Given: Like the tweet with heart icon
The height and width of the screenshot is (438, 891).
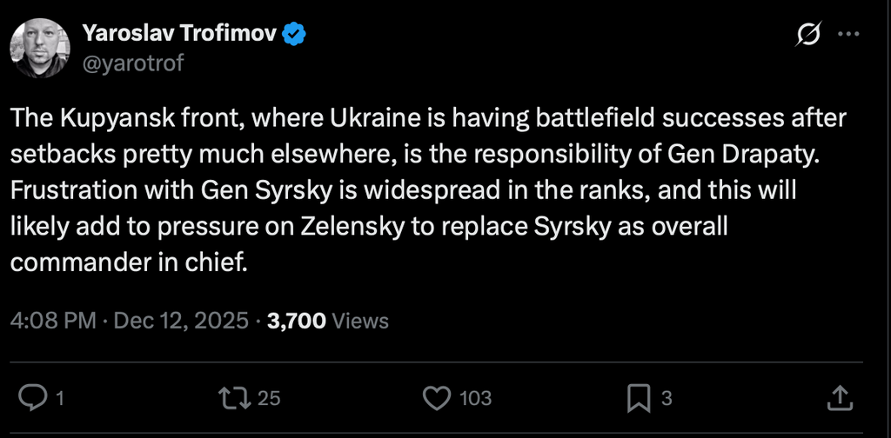Looking at the screenshot, I should [435, 398].
